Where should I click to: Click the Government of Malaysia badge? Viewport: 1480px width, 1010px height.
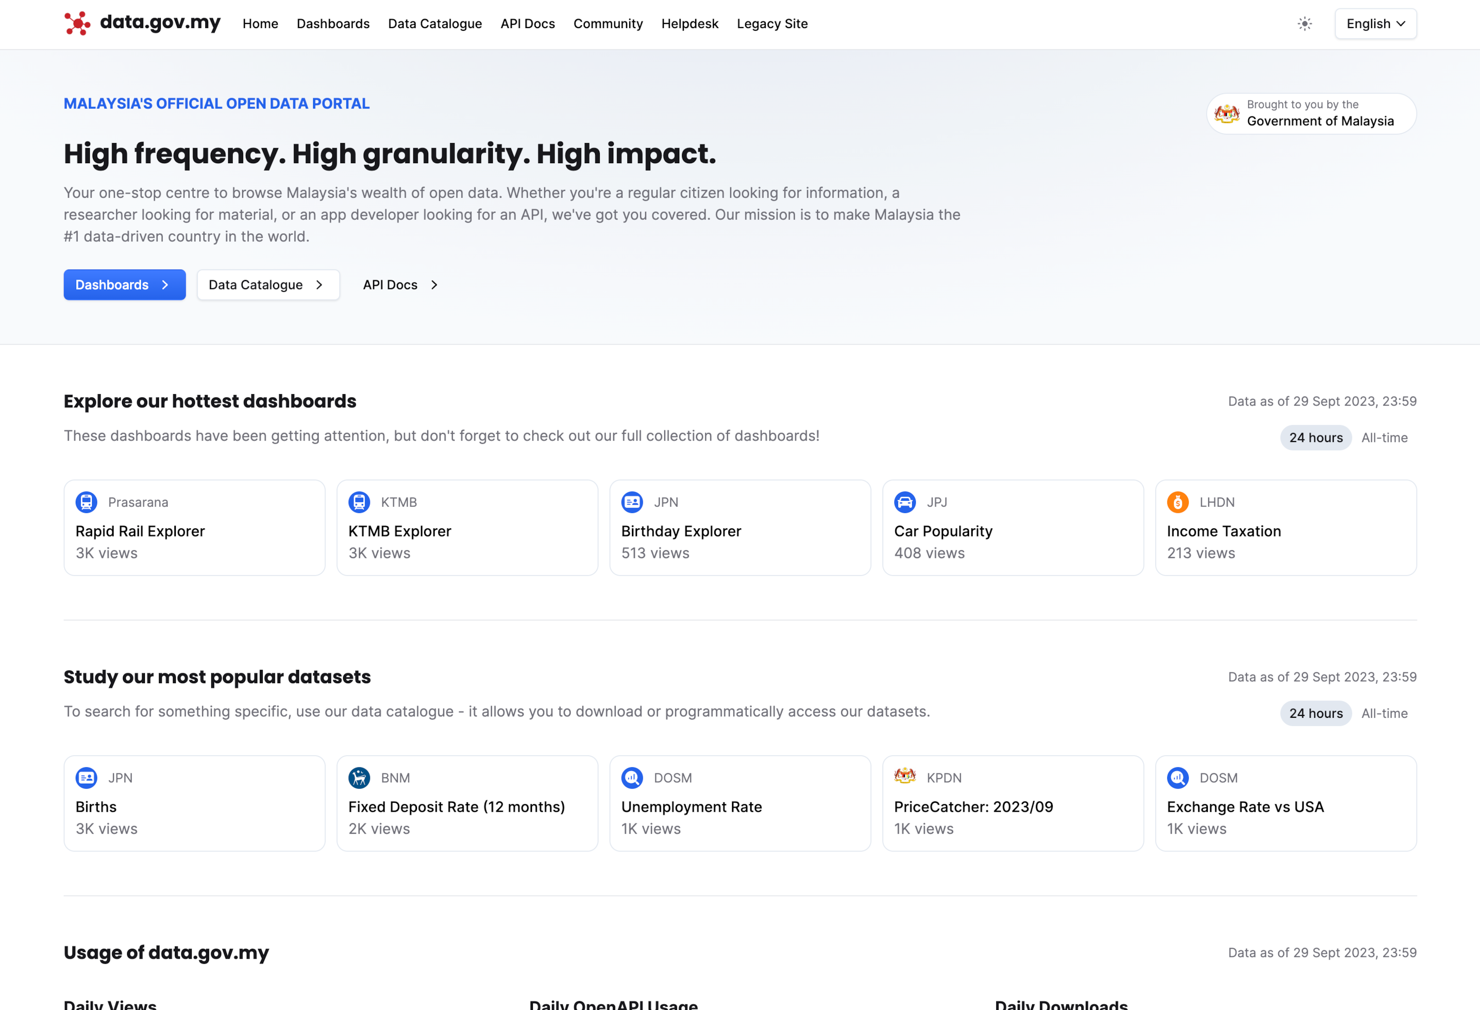1311,113
